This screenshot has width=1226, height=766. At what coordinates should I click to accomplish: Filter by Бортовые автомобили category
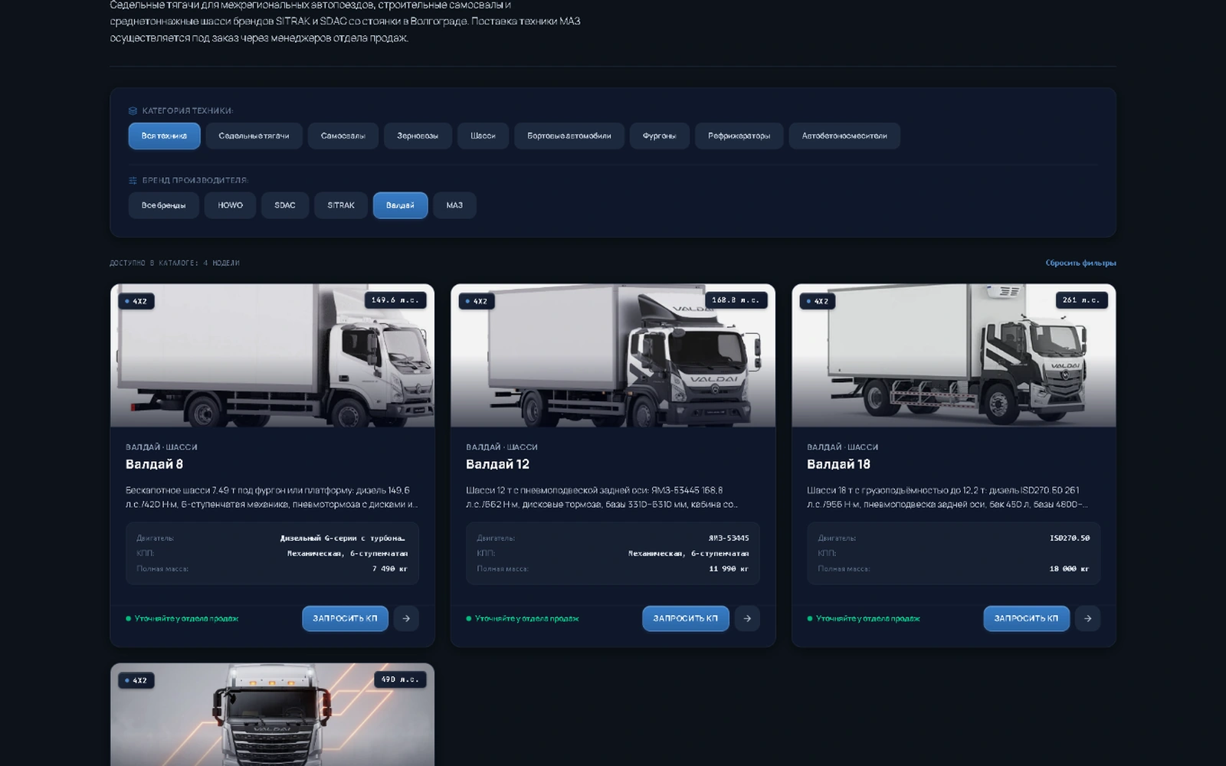[569, 136]
